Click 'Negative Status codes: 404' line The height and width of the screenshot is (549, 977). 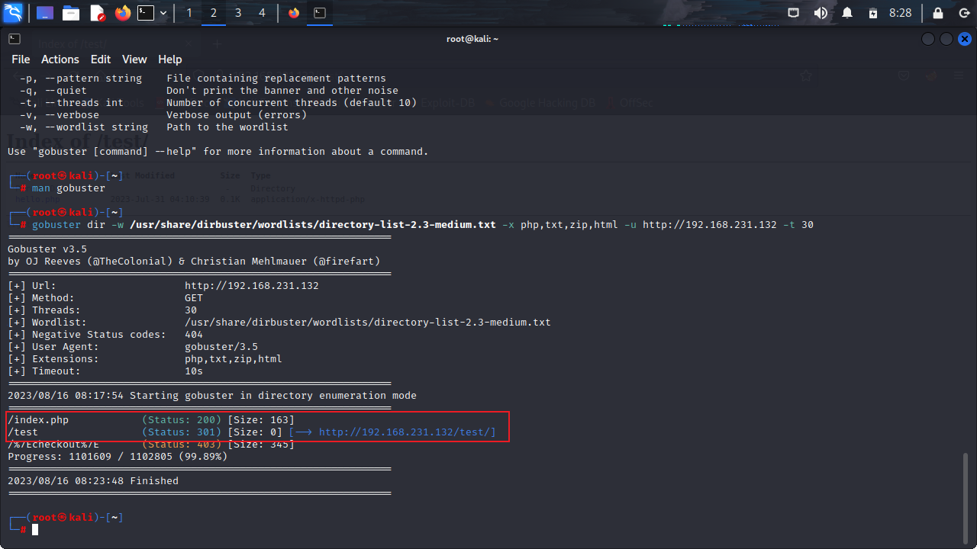coord(105,335)
